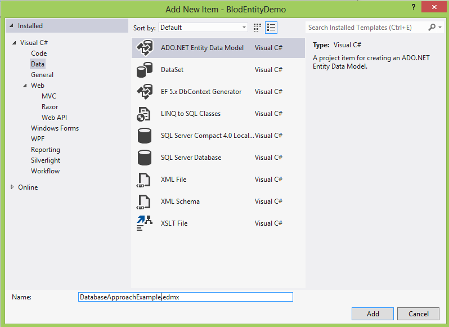The height and width of the screenshot is (327, 449).
Task: Select the MVC category under Web
Action: tap(49, 96)
